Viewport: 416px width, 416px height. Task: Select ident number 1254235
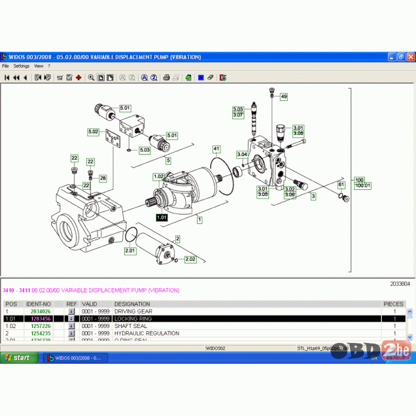point(41,333)
